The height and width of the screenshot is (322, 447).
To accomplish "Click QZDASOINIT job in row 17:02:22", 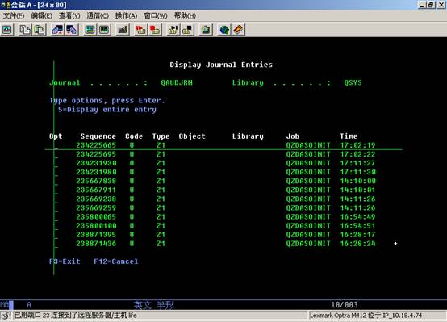I will coord(308,154).
